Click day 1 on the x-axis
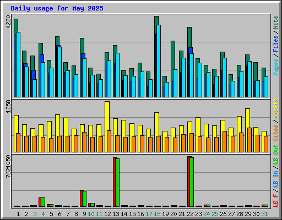 coord(18,214)
